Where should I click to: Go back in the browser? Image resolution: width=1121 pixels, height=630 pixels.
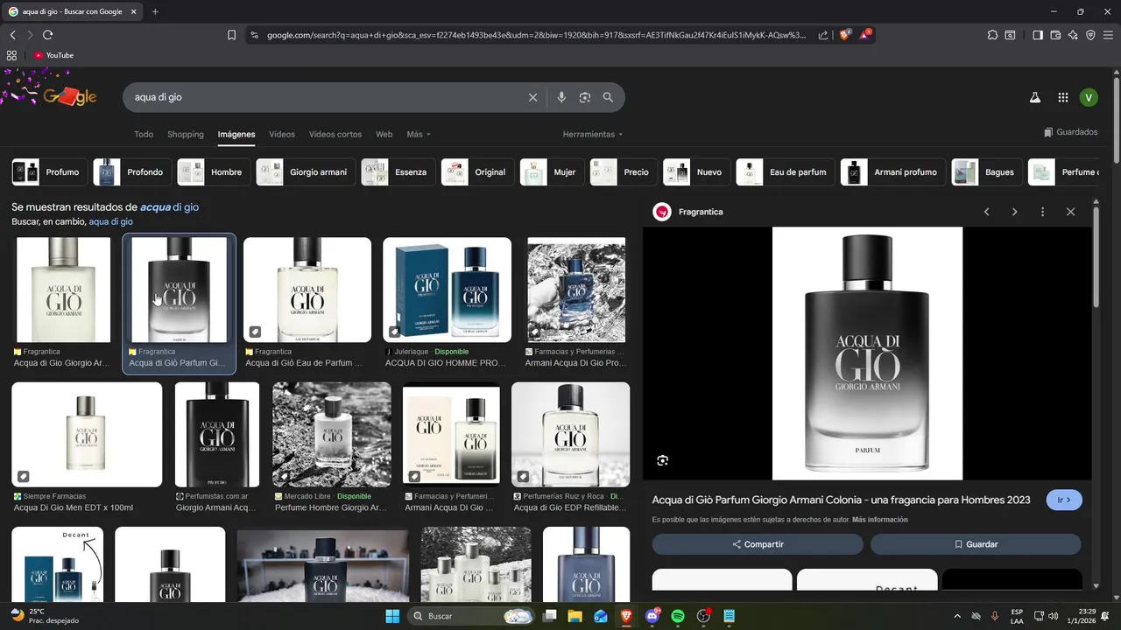(x=13, y=35)
